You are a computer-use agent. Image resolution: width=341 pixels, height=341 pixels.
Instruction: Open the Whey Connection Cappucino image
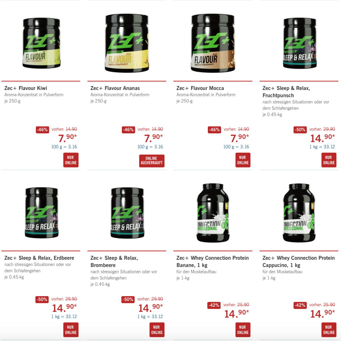pyautogui.click(x=299, y=213)
